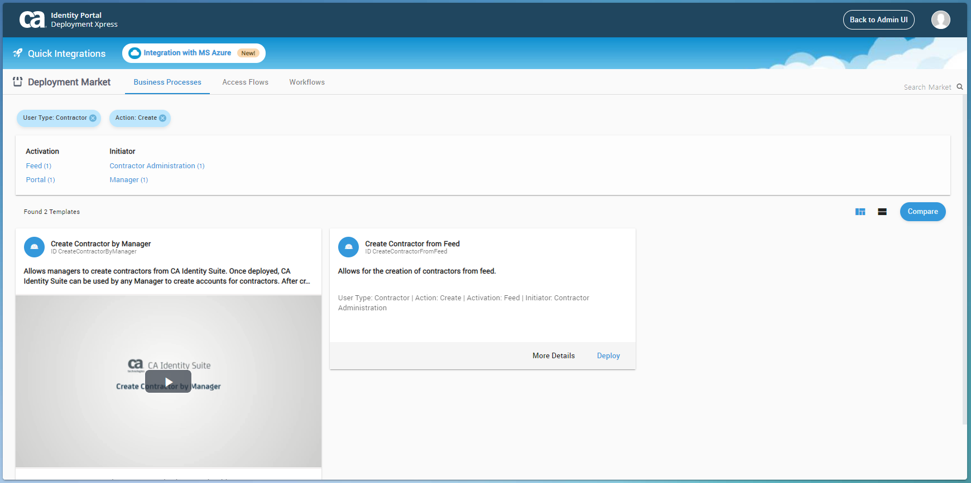Click the Quick Integrations rocket icon
Image resolution: width=971 pixels, height=483 pixels.
[x=18, y=53]
